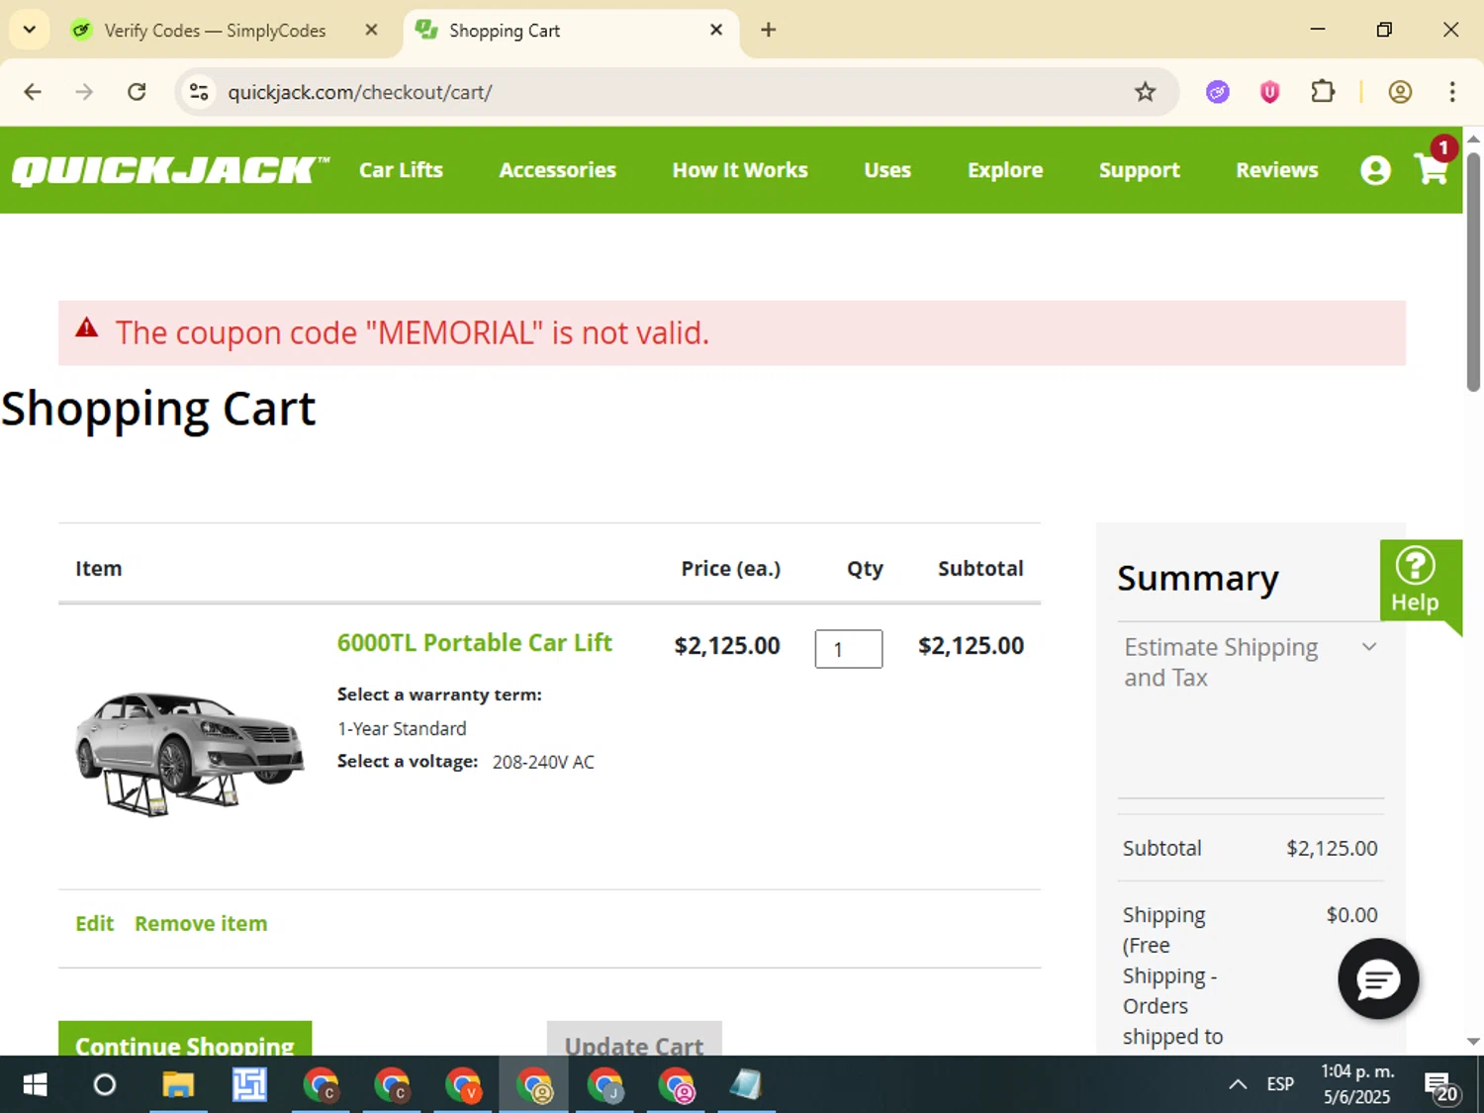Click the red shield extension icon
This screenshot has width=1484, height=1113.
tap(1269, 92)
